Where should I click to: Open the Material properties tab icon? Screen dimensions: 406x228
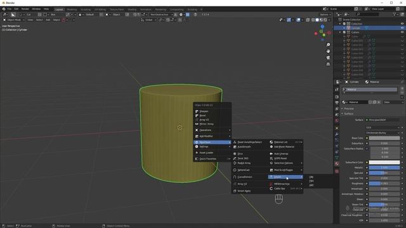[337, 163]
